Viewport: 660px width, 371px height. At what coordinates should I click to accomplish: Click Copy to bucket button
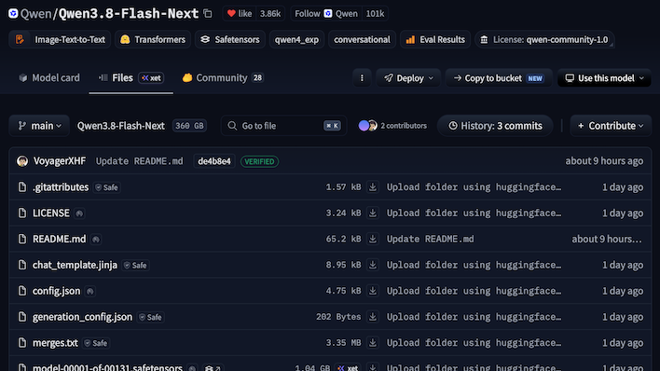(499, 78)
